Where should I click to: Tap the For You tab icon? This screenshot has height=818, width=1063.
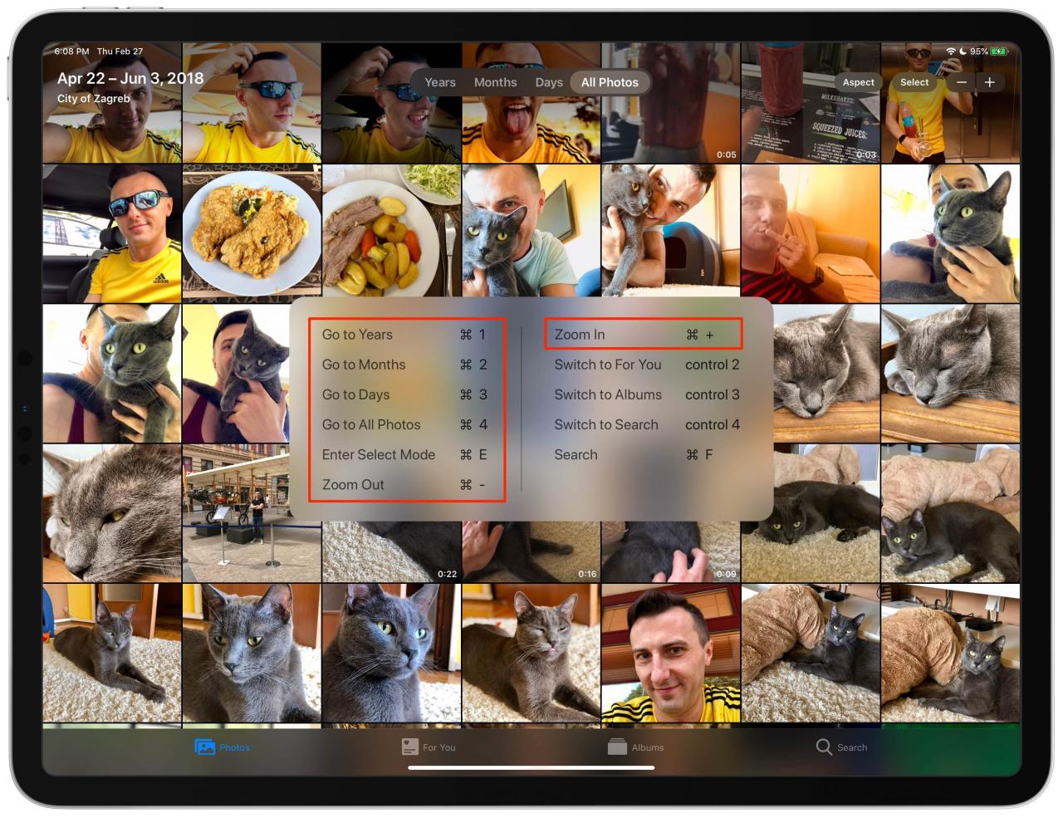(409, 747)
